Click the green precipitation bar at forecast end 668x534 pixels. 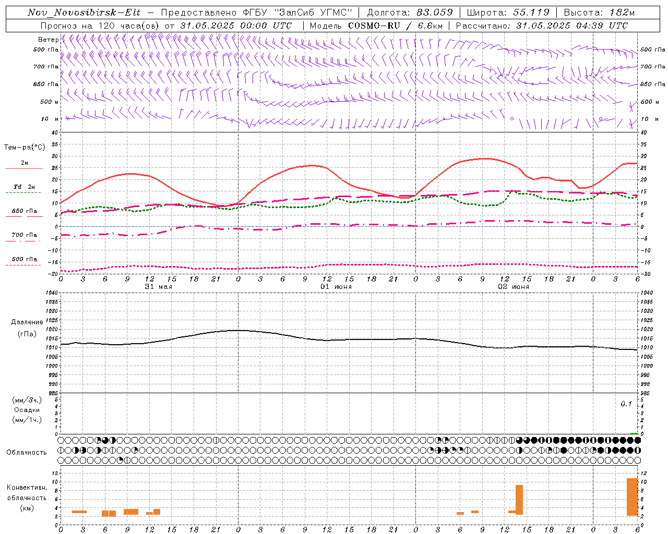click(x=634, y=433)
